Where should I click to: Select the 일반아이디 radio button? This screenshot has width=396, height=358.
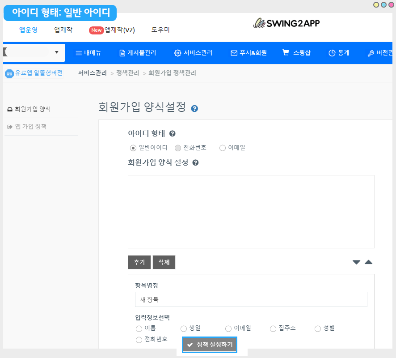pyautogui.click(x=133, y=148)
